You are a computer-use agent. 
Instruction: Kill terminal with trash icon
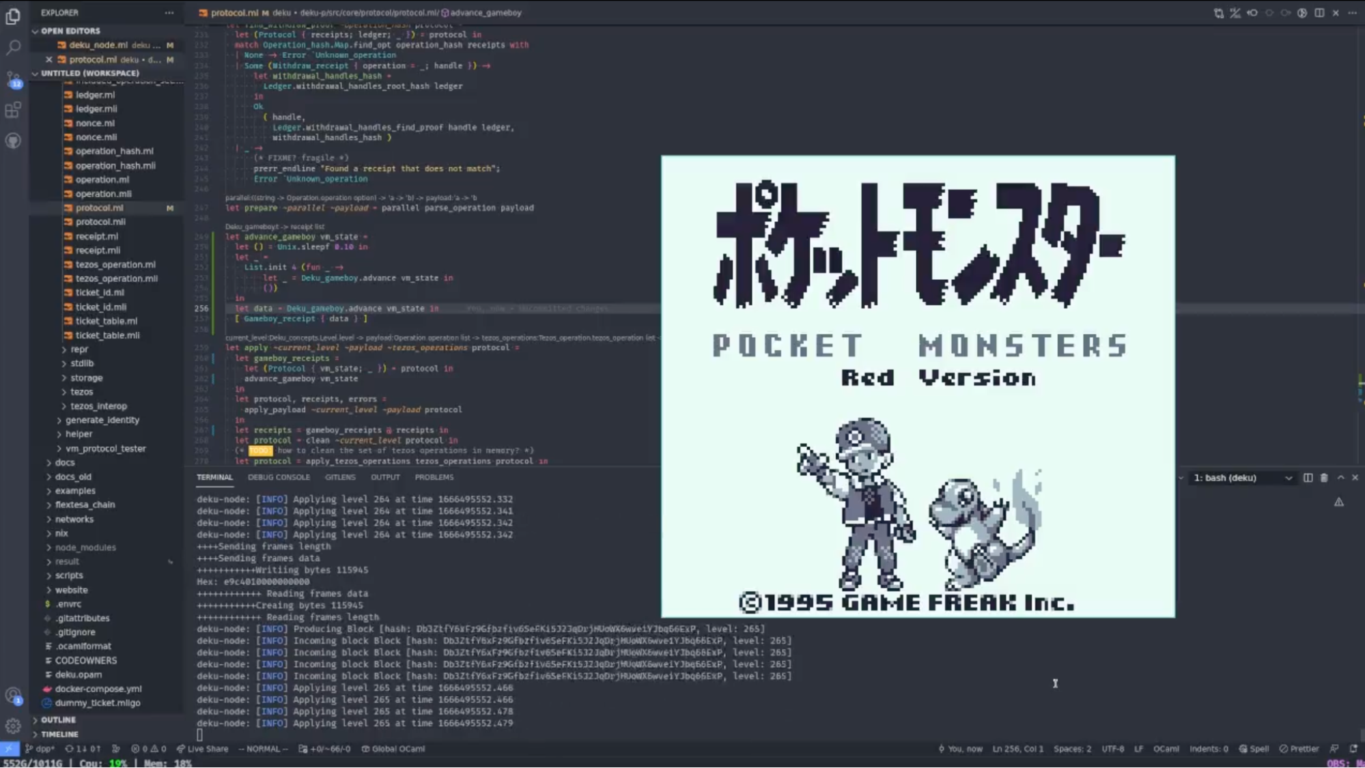(1324, 478)
